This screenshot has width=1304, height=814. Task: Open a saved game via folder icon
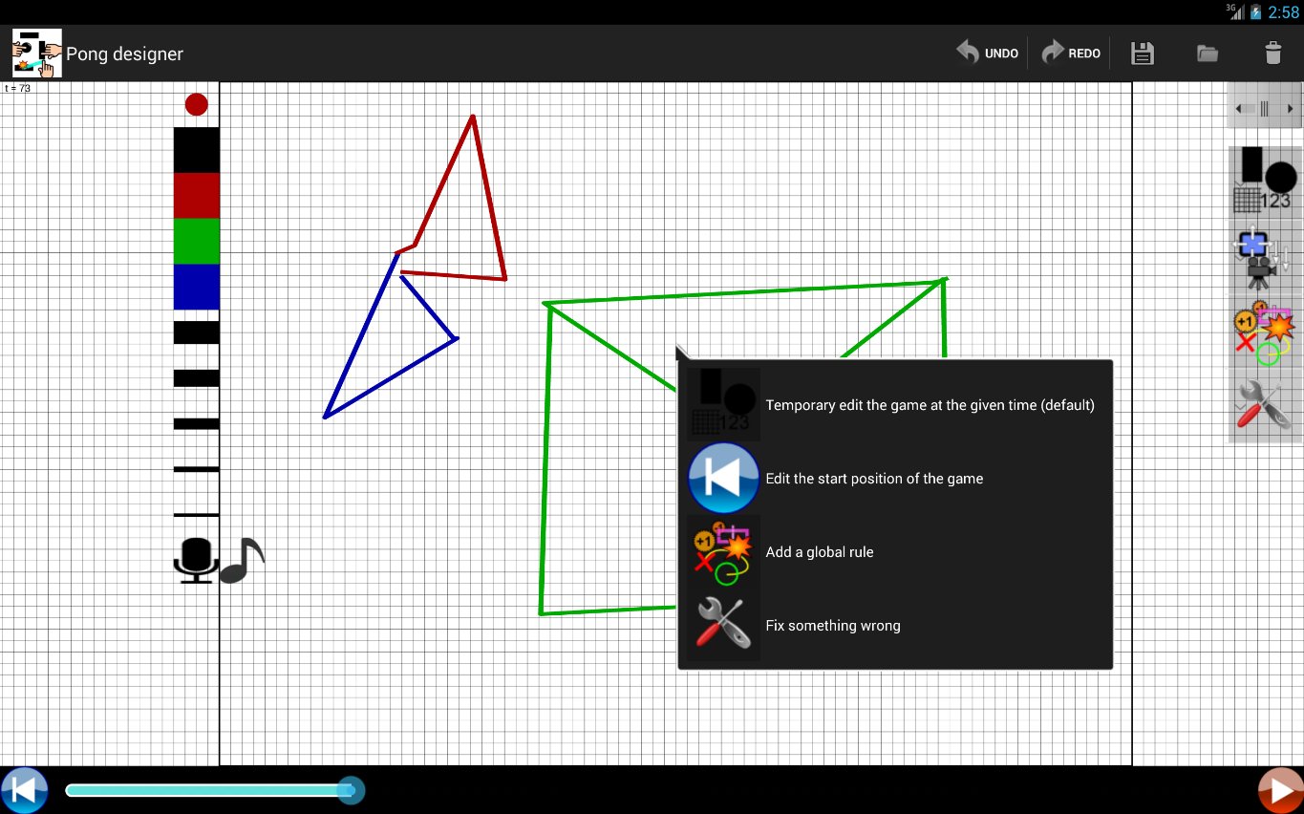tap(1208, 54)
